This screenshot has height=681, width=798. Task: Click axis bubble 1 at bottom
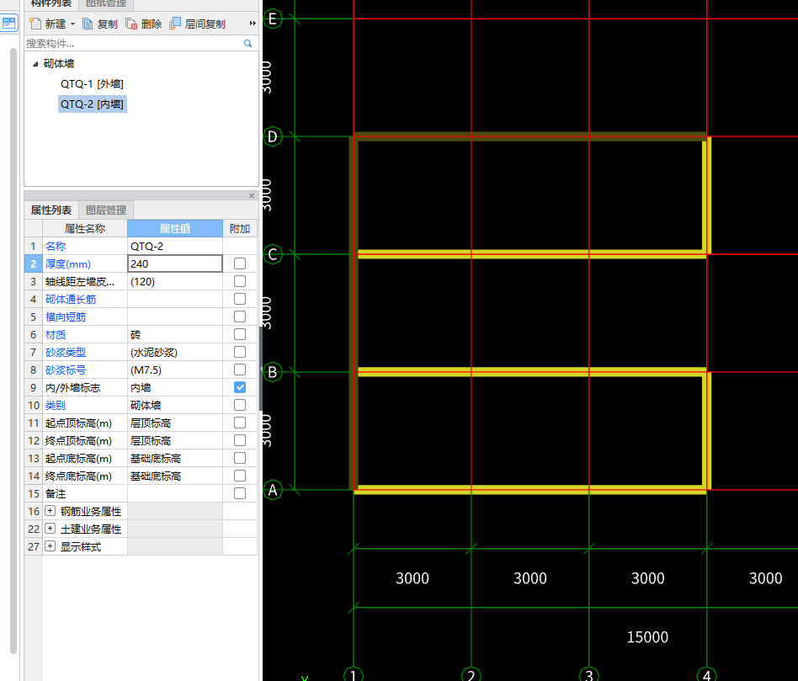pos(354,674)
